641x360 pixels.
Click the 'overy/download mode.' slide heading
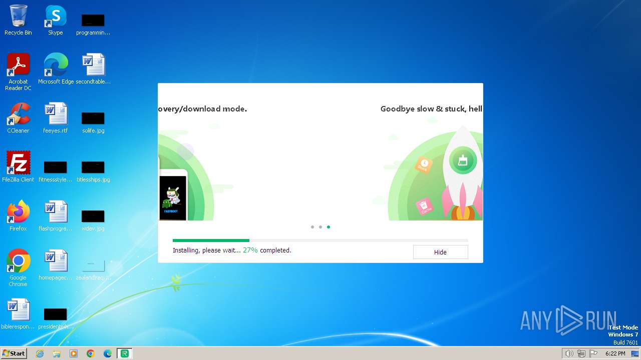(203, 108)
